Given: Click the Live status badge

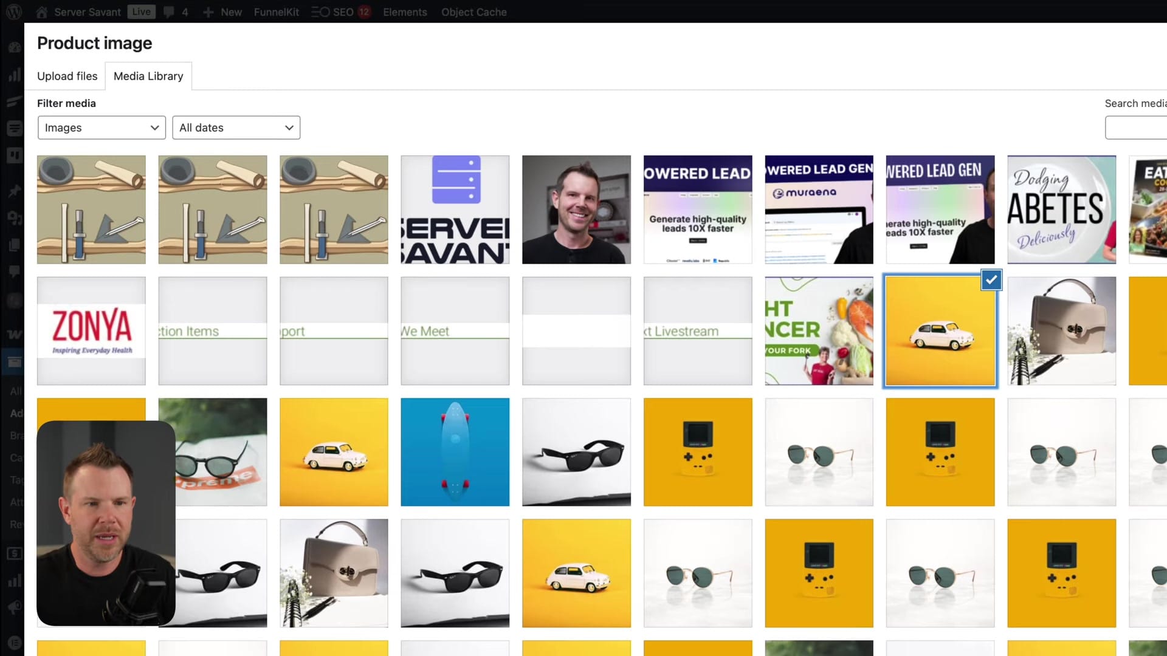Looking at the screenshot, I should 142,12.
